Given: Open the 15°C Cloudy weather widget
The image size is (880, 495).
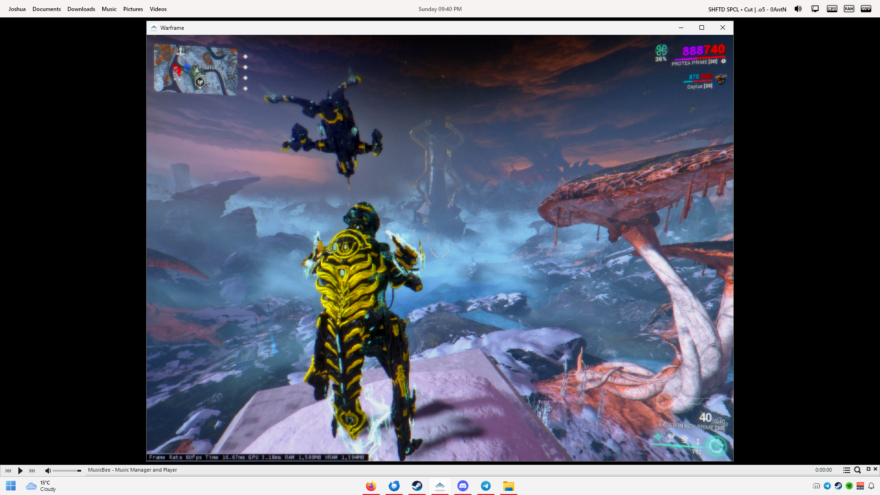Looking at the screenshot, I should coord(41,486).
